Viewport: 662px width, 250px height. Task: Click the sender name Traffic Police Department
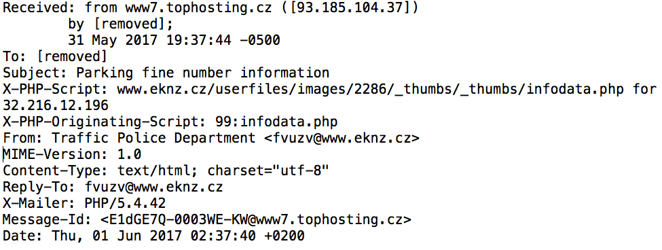coord(153,138)
